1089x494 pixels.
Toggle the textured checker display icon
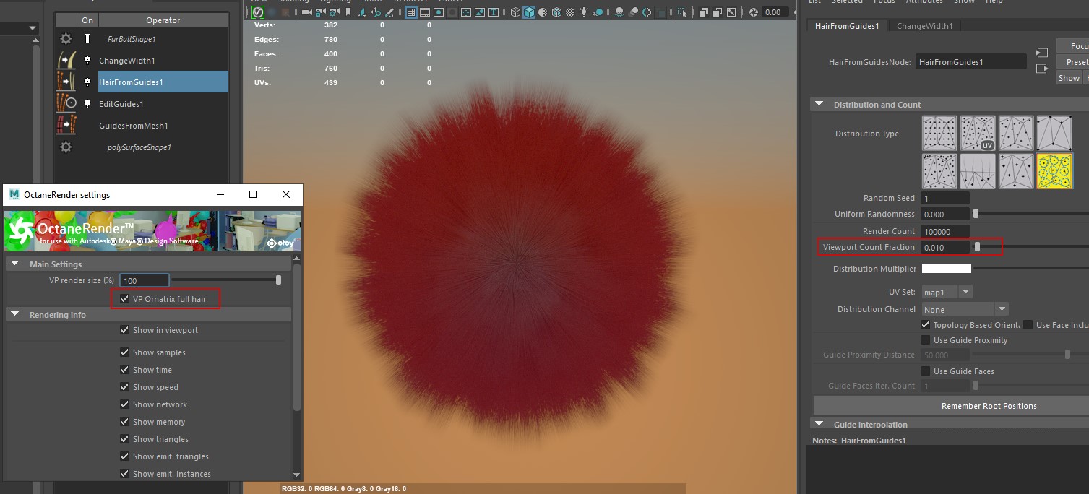tap(569, 12)
